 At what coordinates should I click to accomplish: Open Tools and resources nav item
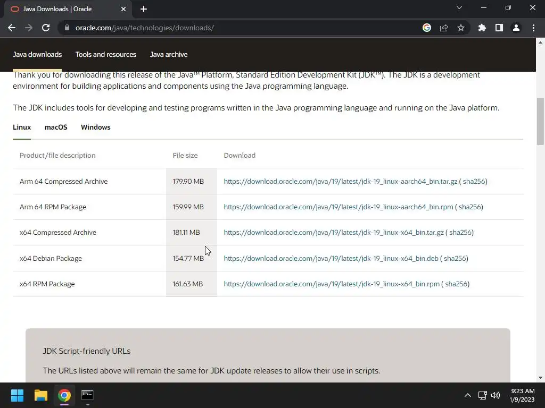click(x=106, y=55)
